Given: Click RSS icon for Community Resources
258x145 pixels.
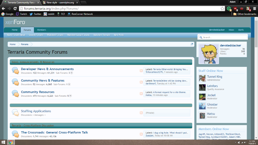Looking at the screenshot, I should 141,94.
